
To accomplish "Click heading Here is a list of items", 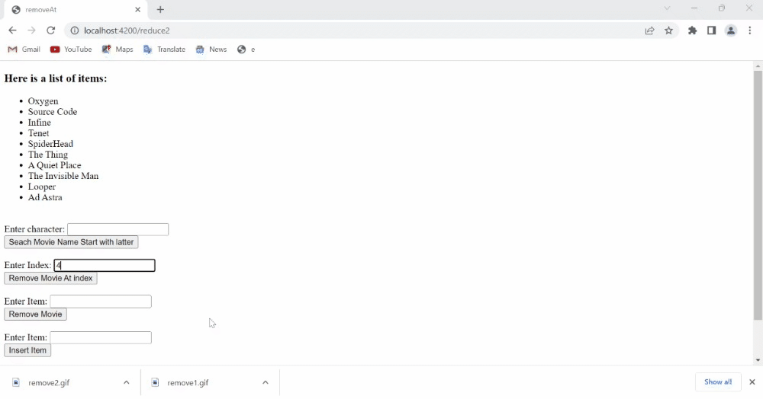I will pyautogui.click(x=56, y=78).
